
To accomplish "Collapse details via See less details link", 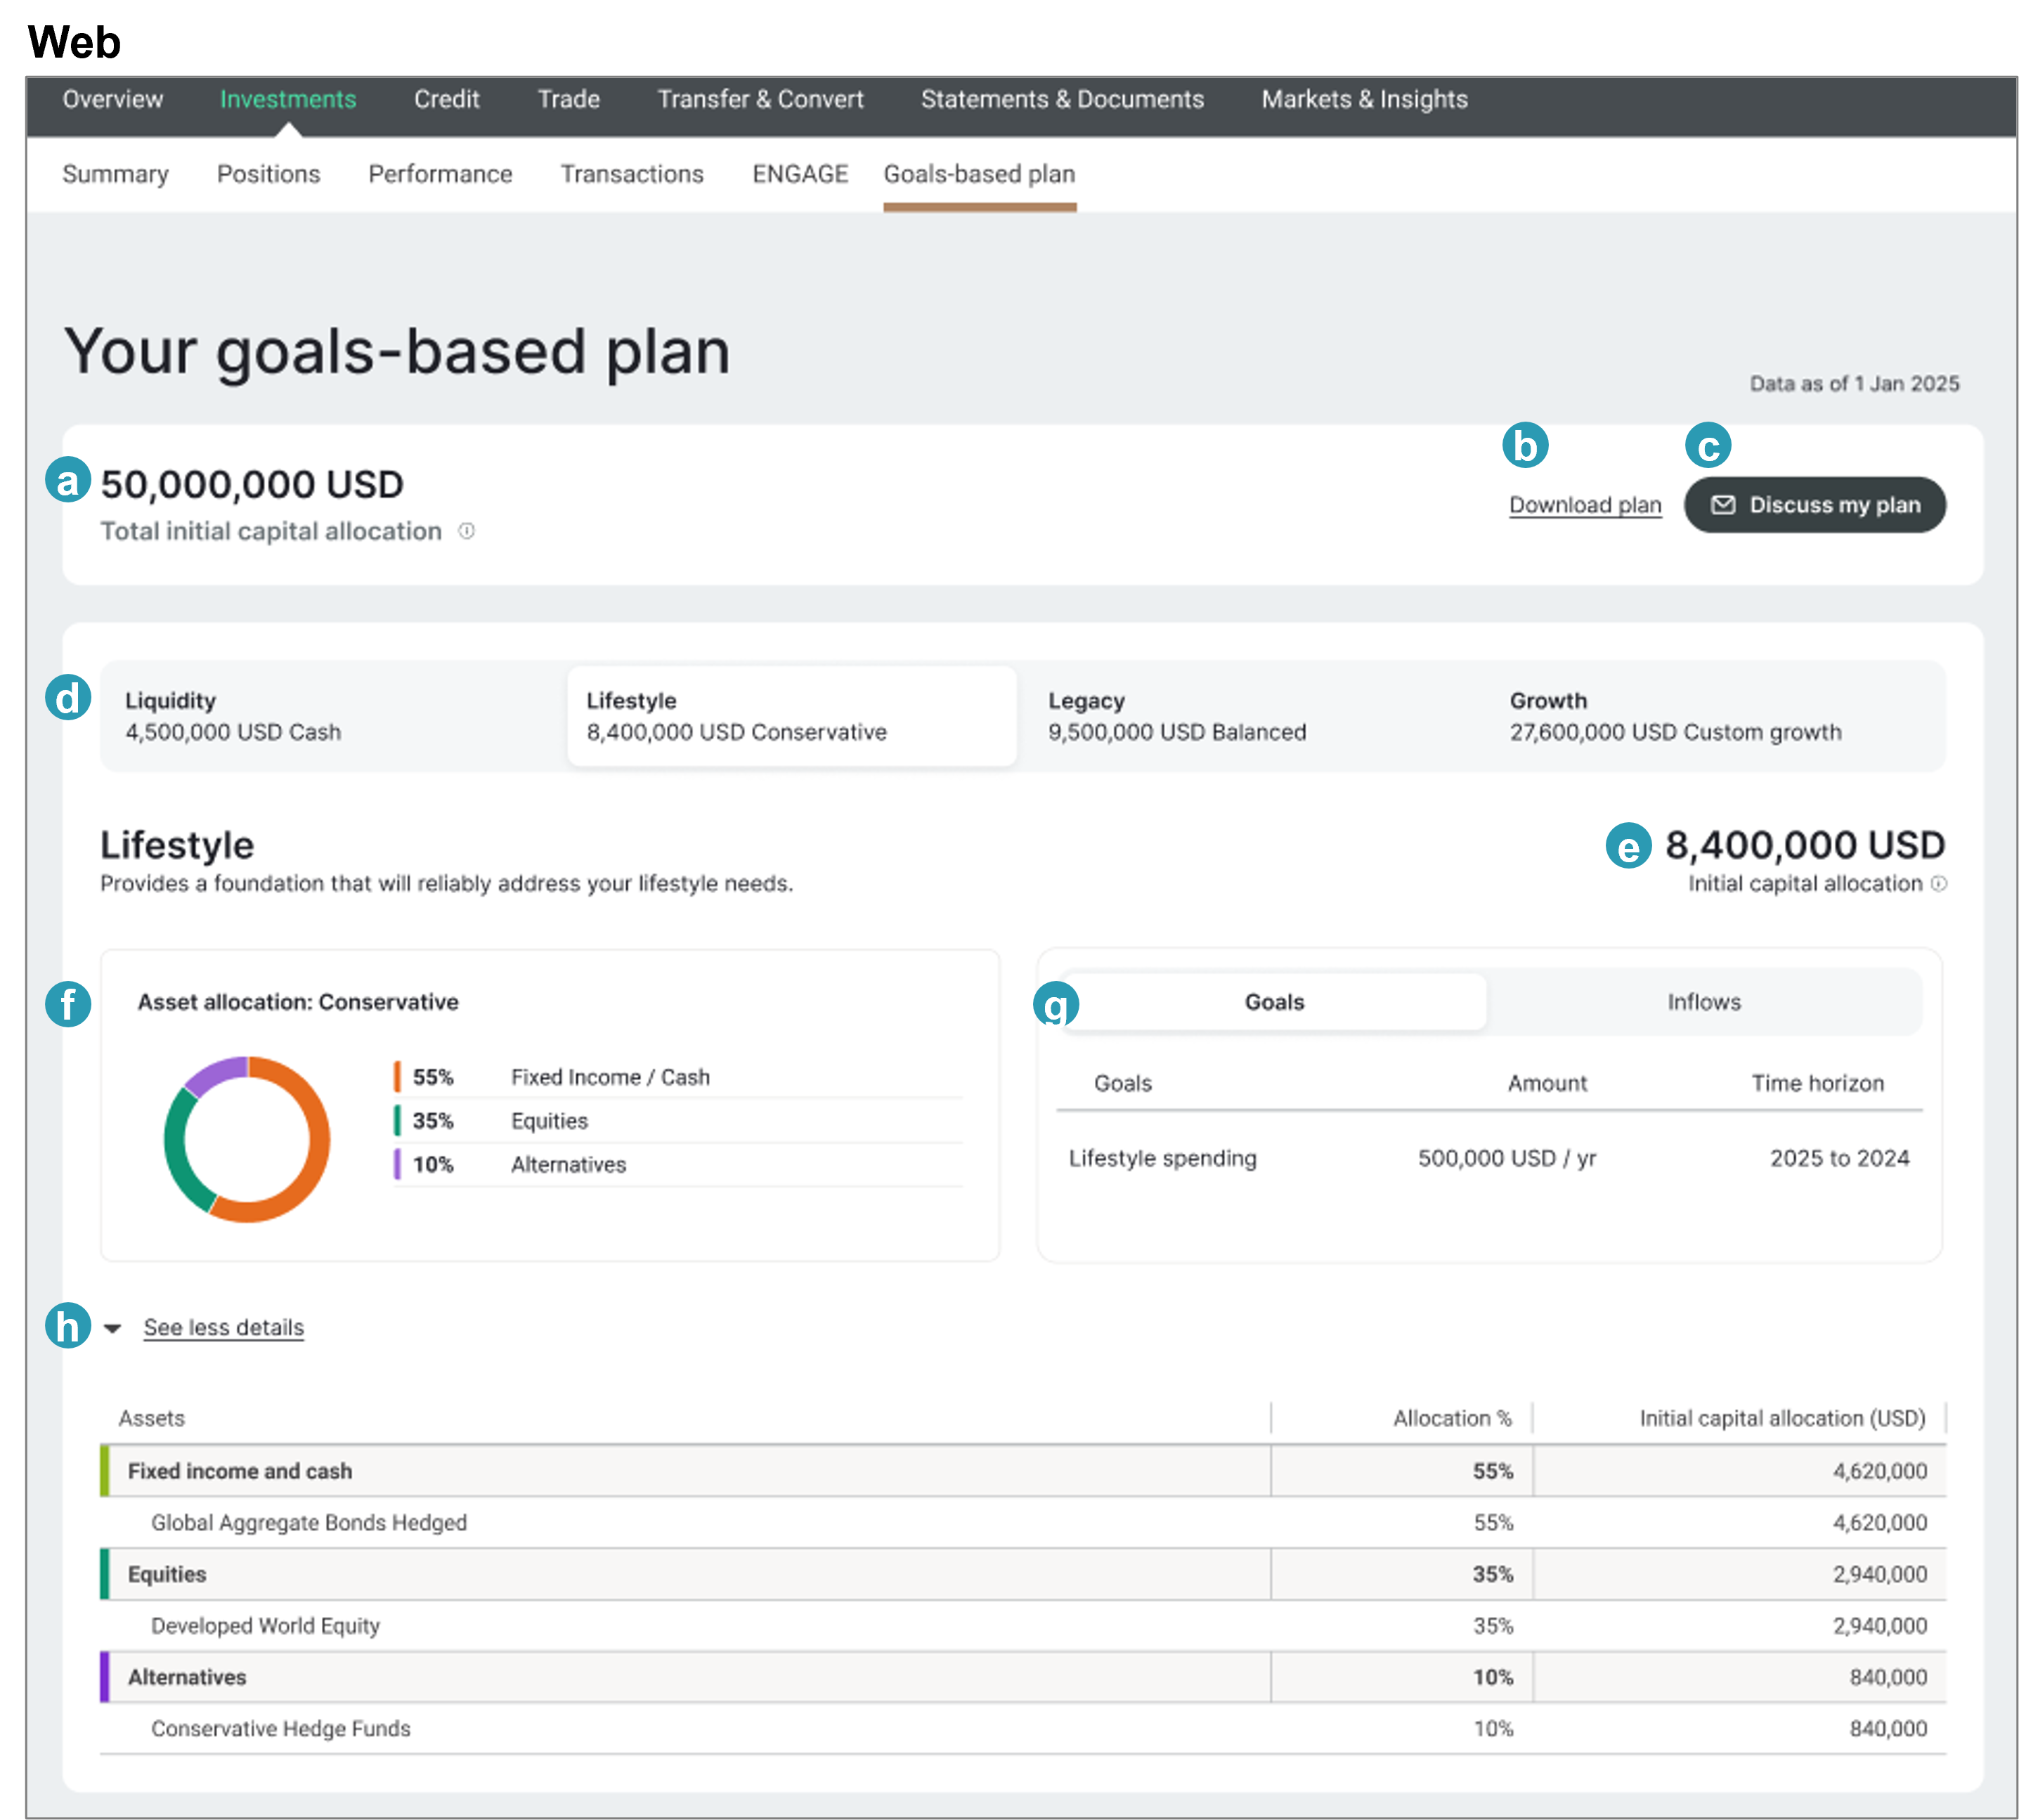I will pos(223,1328).
